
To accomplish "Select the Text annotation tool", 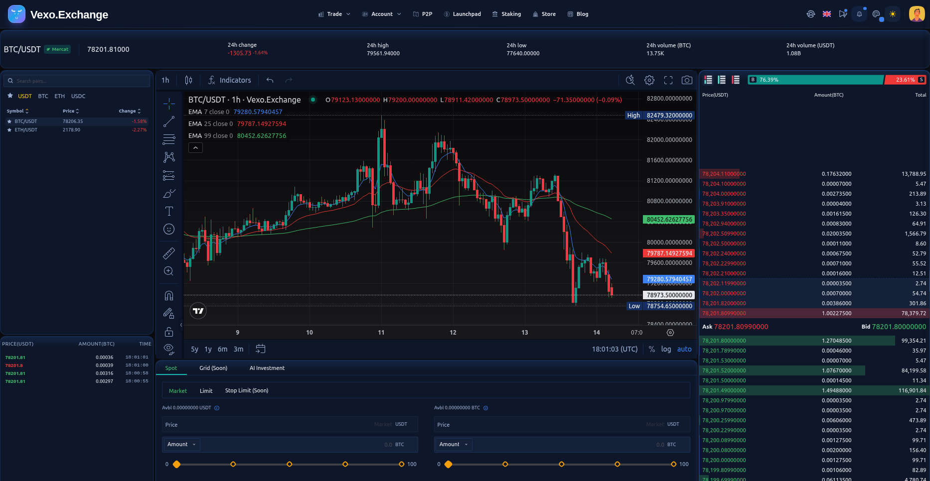I will 169,211.
